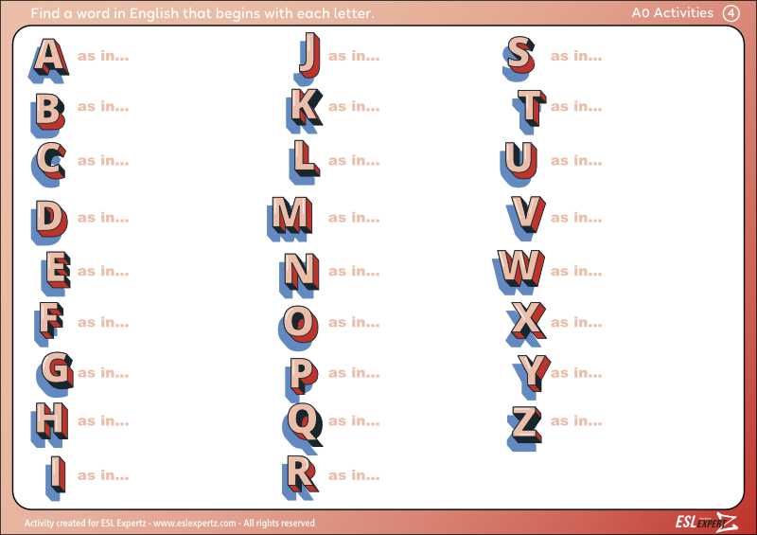
Task: Click 'as in...' beside letter L
Action: pos(354,160)
